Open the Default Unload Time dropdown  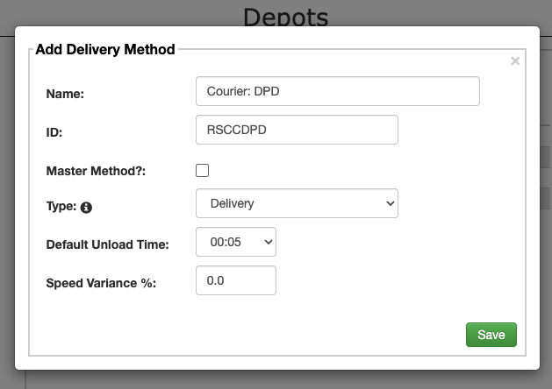coord(236,242)
